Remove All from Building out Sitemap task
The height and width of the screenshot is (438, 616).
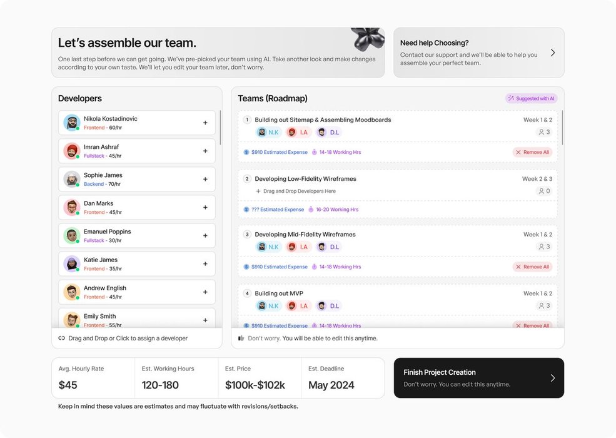(x=532, y=152)
